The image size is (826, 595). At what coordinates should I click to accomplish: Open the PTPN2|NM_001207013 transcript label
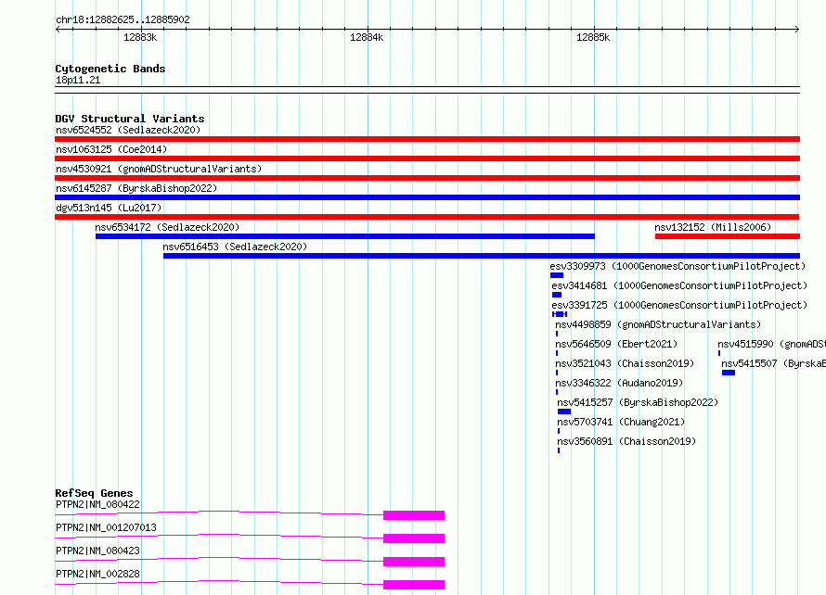click(x=106, y=527)
